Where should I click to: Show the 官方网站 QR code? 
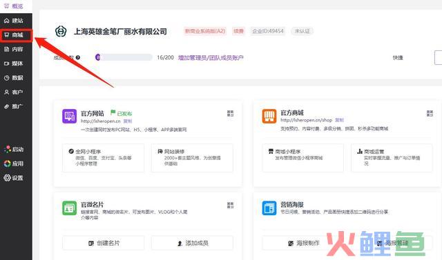(x=230, y=113)
